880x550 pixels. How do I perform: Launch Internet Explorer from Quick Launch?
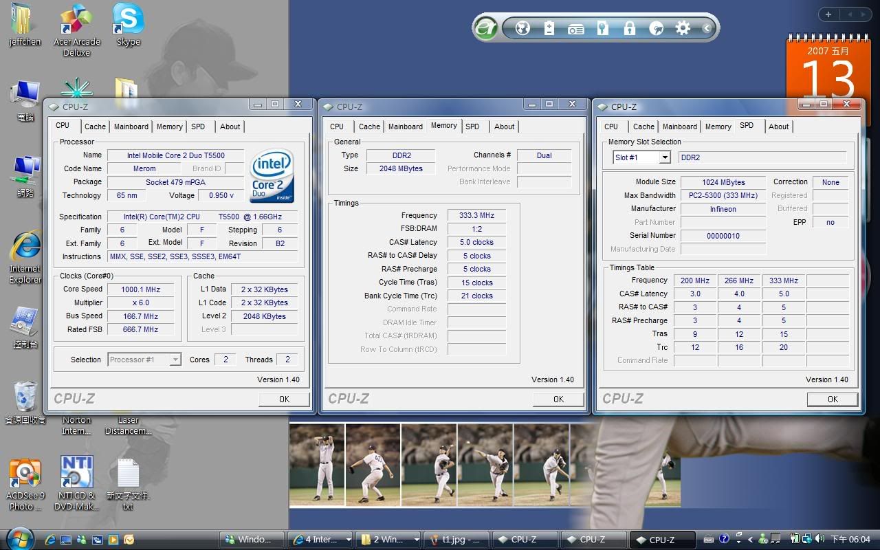pos(50,540)
